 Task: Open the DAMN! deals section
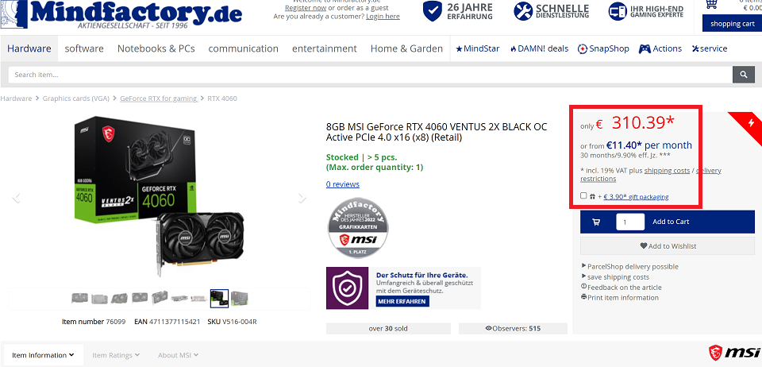pyautogui.click(x=539, y=48)
